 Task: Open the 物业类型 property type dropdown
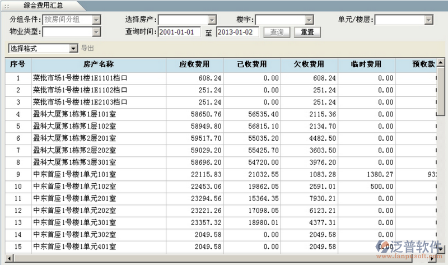tap(96, 32)
